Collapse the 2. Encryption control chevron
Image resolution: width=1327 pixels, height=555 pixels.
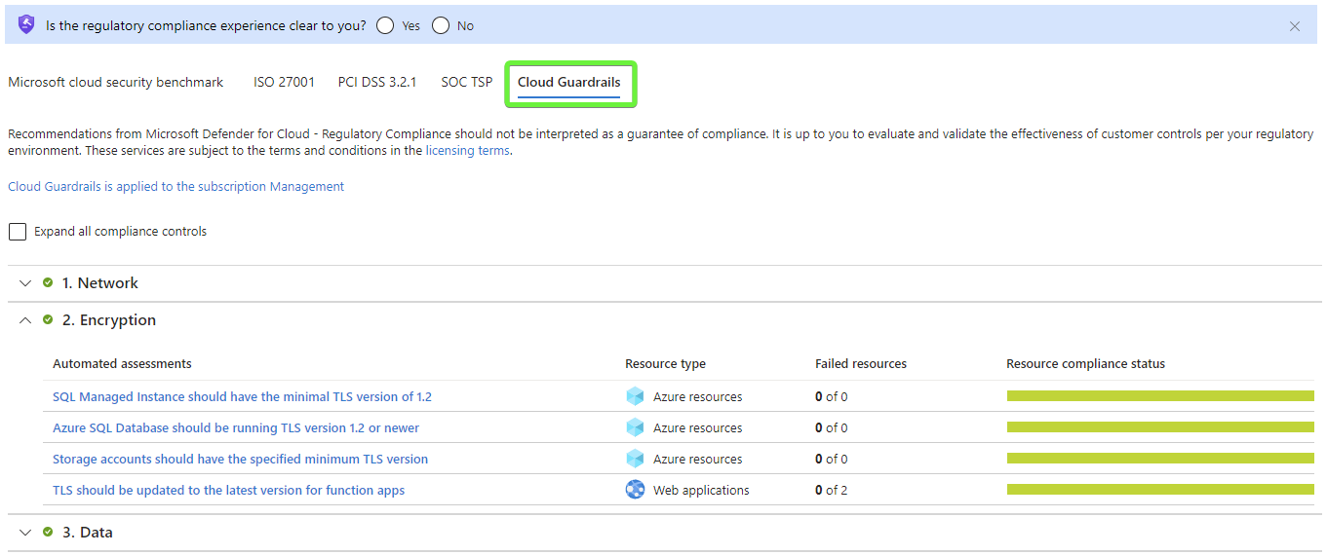coord(25,320)
